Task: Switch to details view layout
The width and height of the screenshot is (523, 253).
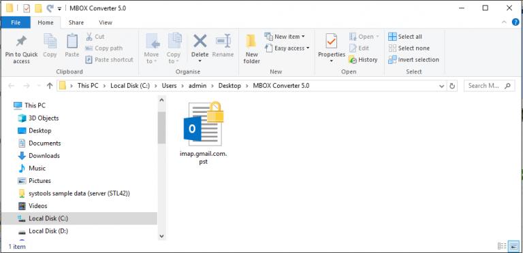Action: [502, 246]
